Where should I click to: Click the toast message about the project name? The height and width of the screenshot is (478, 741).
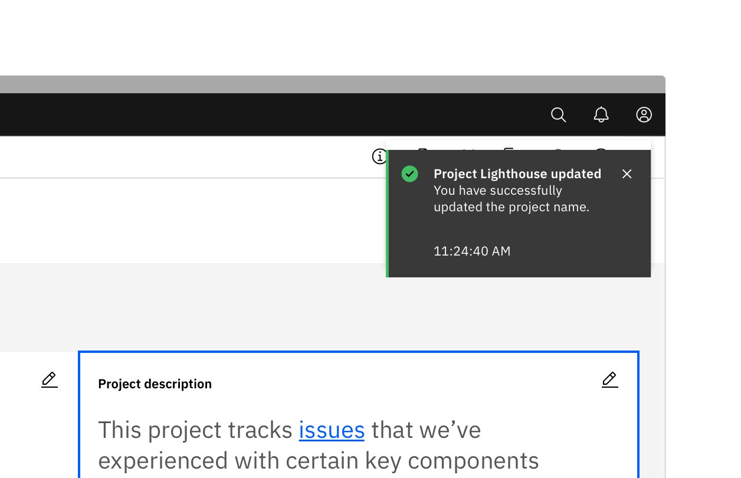511,198
